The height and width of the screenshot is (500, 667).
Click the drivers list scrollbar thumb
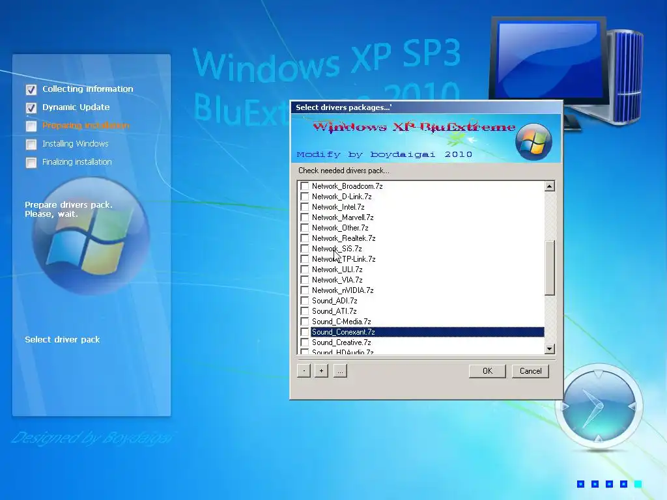pyautogui.click(x=550, y=268)
